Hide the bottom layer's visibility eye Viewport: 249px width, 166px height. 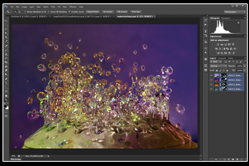tap(211, 89)
